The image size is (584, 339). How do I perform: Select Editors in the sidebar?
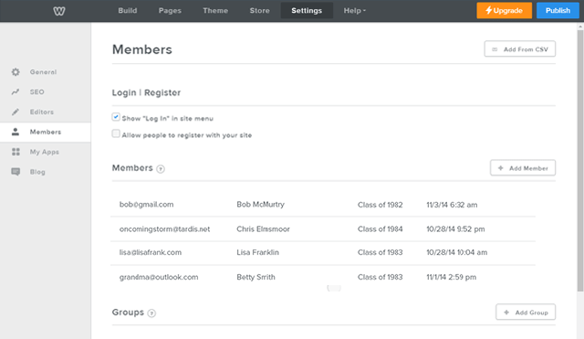click(46, 111)
